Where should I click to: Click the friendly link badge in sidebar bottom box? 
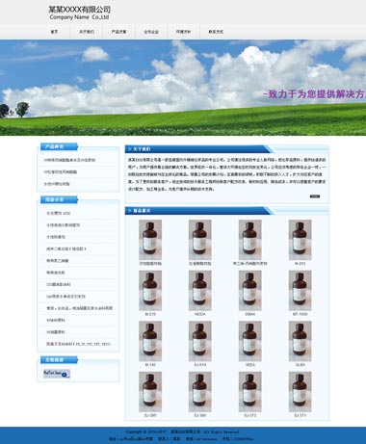click(57, 374)
